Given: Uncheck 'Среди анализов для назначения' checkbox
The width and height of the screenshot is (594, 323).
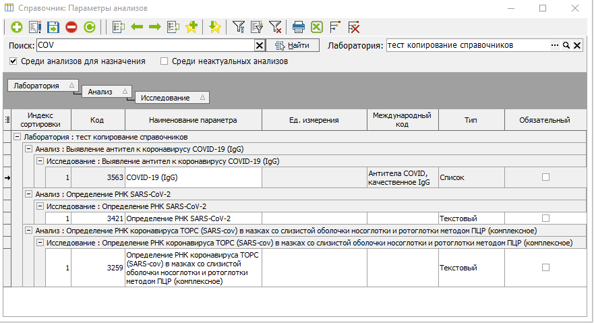Looking at the screenshot, I should tap(13, 61).
